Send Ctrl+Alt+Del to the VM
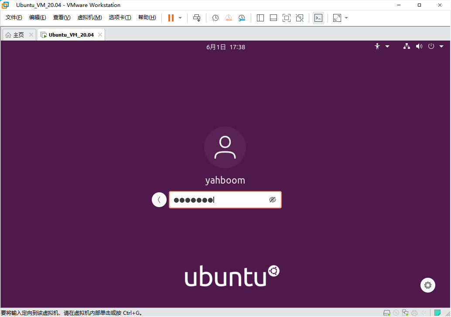Screen dimensions: 451x317 197,18
